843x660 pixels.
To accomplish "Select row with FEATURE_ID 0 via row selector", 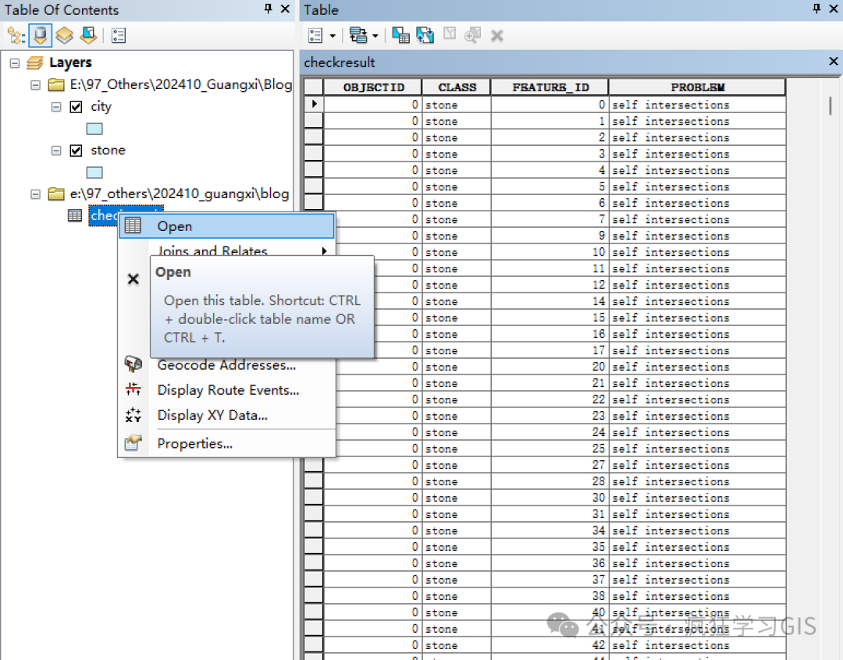I will tap(314, 105).
